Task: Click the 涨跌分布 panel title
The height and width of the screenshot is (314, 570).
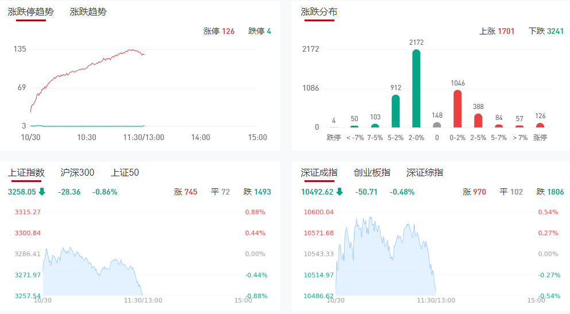Action: point(319,11)
